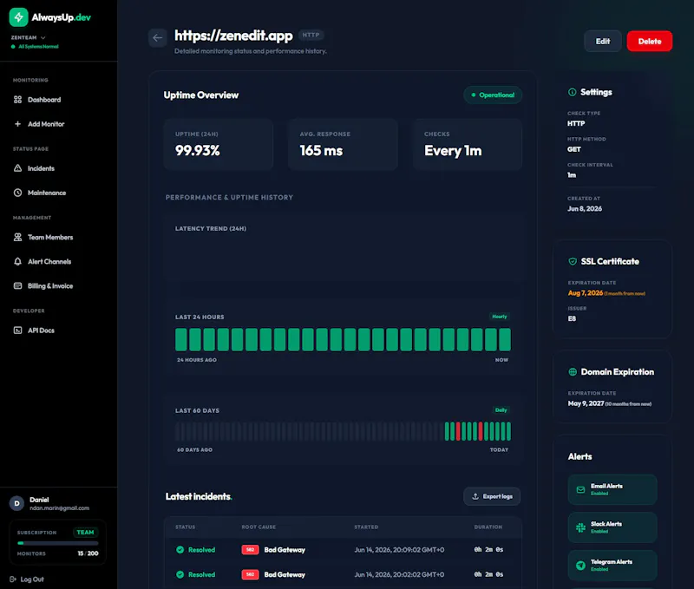Click the Daniel user avatar
This screenshot has height=589, width=694.
coord(16,503)
